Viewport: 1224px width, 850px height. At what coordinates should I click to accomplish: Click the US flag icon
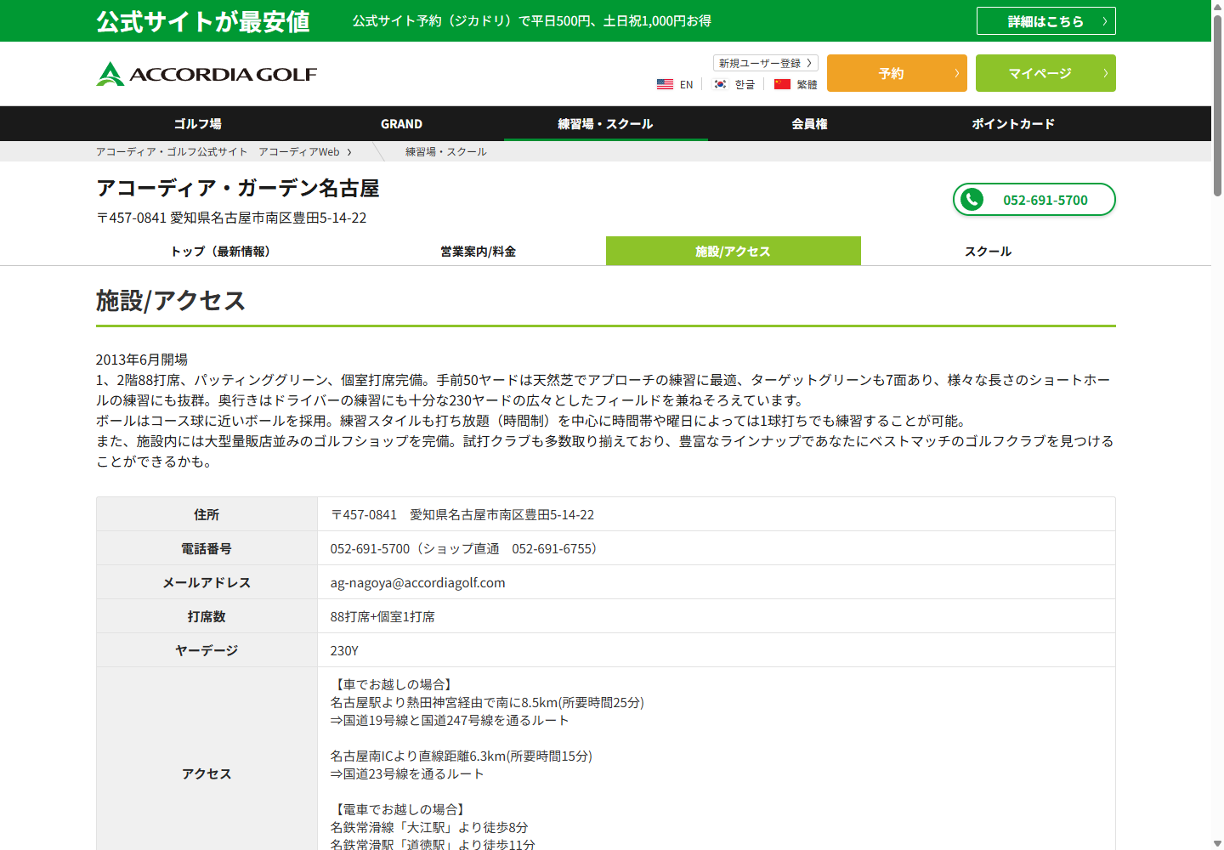click(x=665, y=84)
